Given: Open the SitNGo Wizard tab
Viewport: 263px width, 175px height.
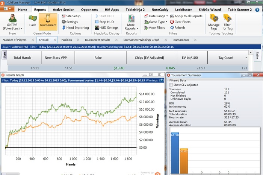Looking at the screenshot, I should [210, 10].
